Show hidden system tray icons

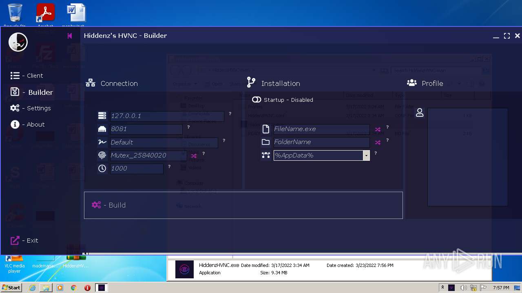(x=442, y=288)
